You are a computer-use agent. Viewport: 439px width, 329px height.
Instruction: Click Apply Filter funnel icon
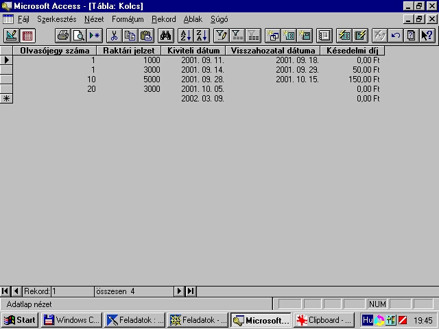(237, 36)
